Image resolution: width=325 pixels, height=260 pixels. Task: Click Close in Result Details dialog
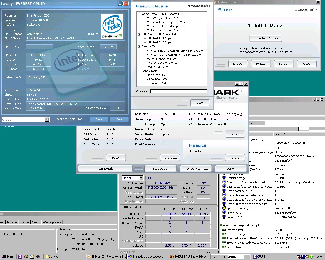200,103
